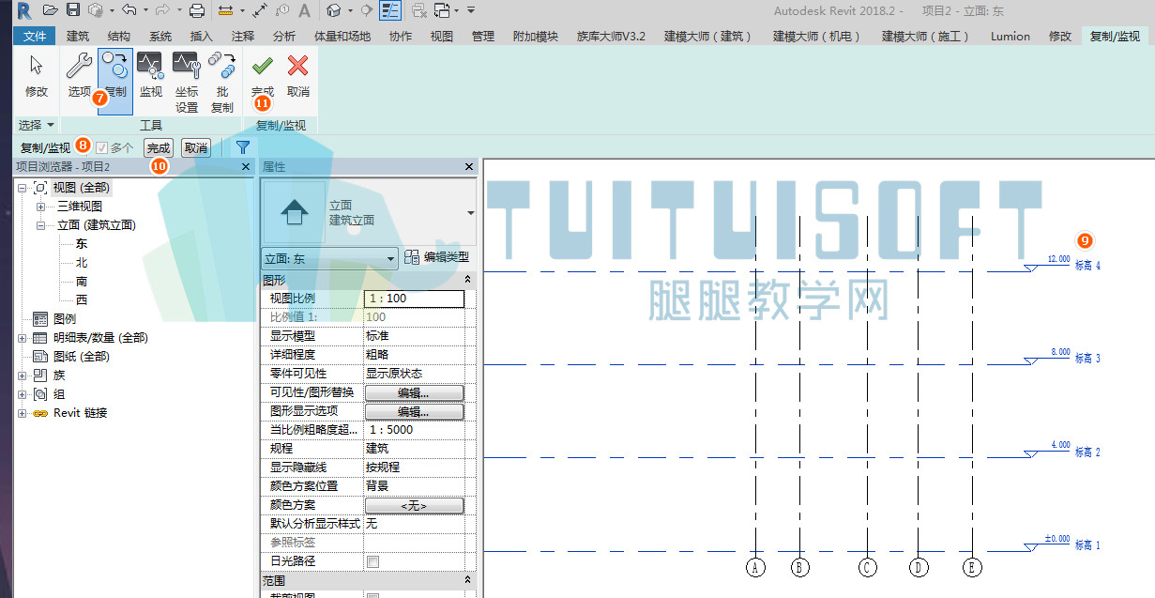Open a project with the Open folder icon

point(52,10)
